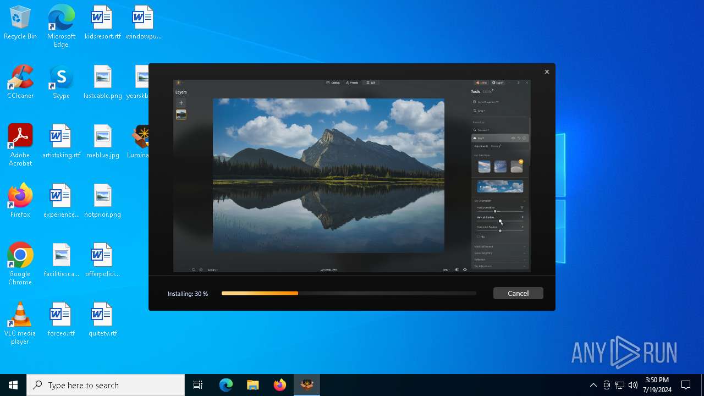Select notprior.png image file on desktop
The image size is (704, 396).
tap(103, 201)
